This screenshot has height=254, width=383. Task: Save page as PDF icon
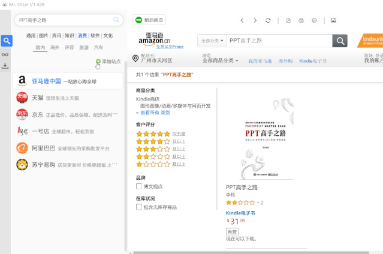tap(288, 20)
